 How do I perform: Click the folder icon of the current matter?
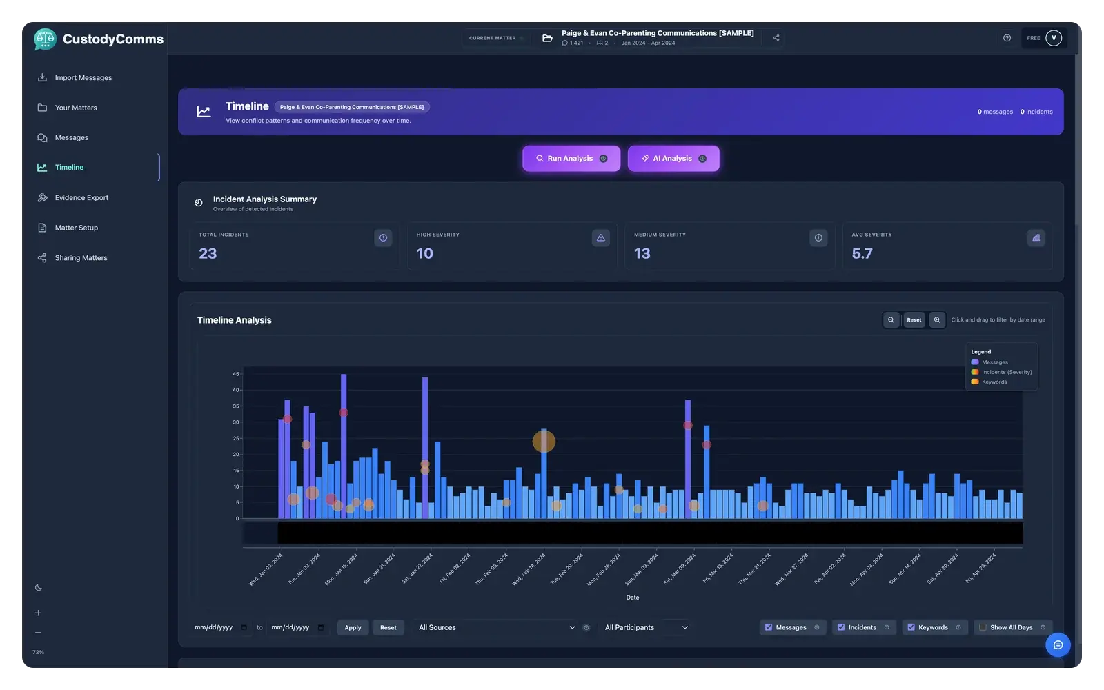tap(547, 38)
